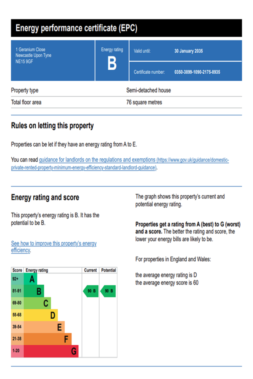Click the Potential 90 B rating arrow
The width and height of the screenshot is (253, 379).
pos(108,291)
